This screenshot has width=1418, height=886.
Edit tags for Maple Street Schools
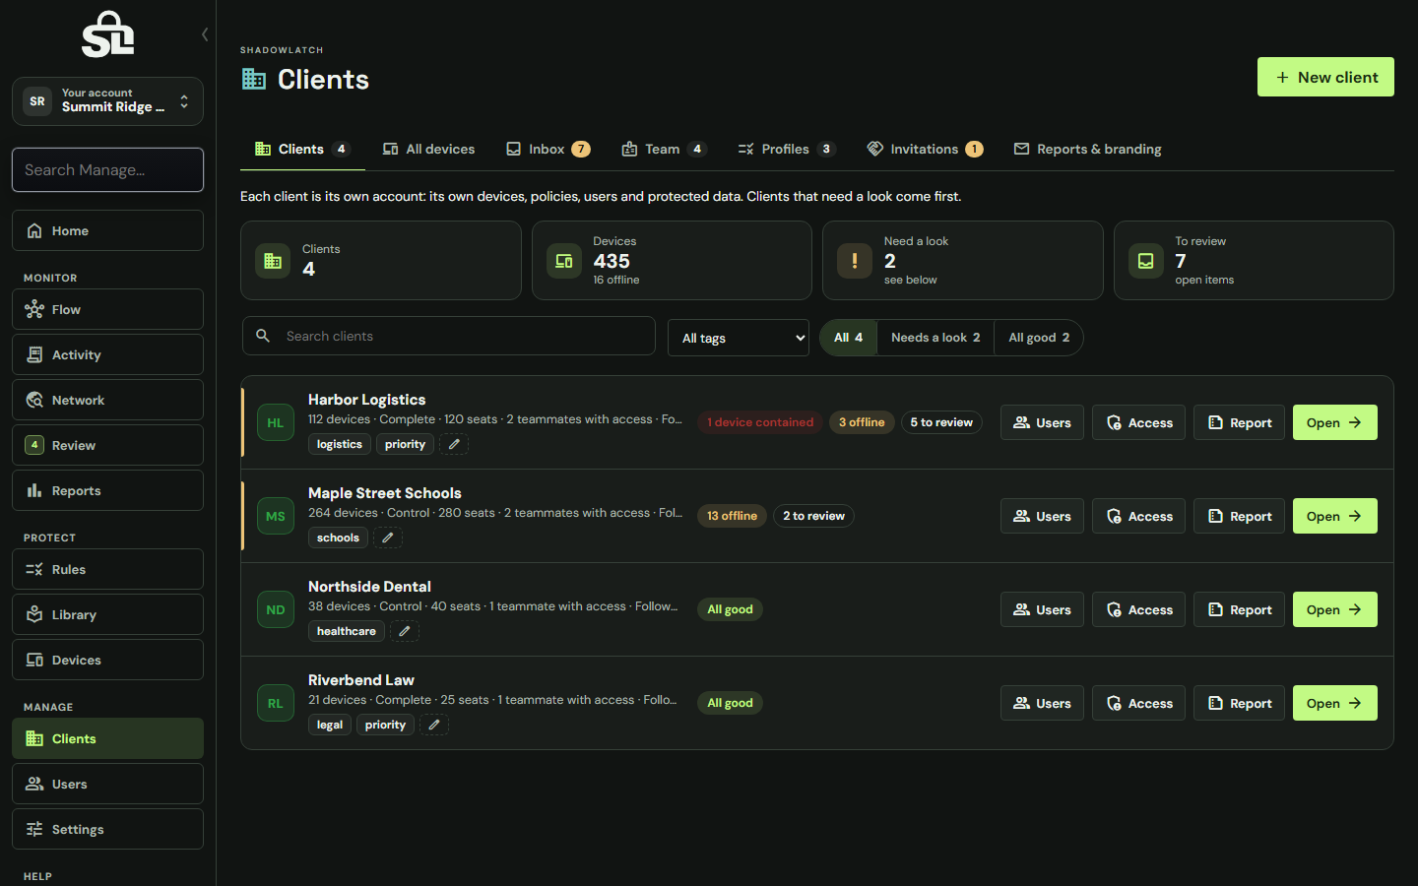pyautogui.click(x=388, y=538)
